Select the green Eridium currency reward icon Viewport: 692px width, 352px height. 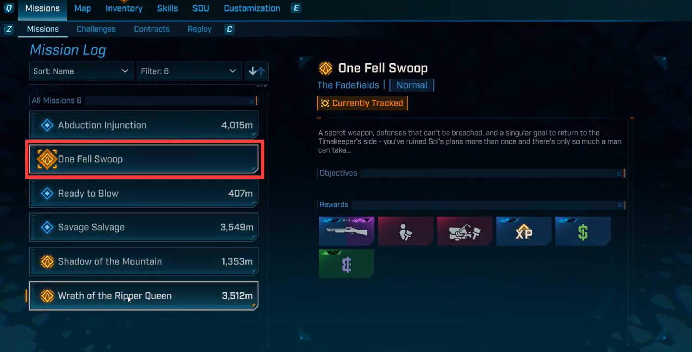coord(346,264)
